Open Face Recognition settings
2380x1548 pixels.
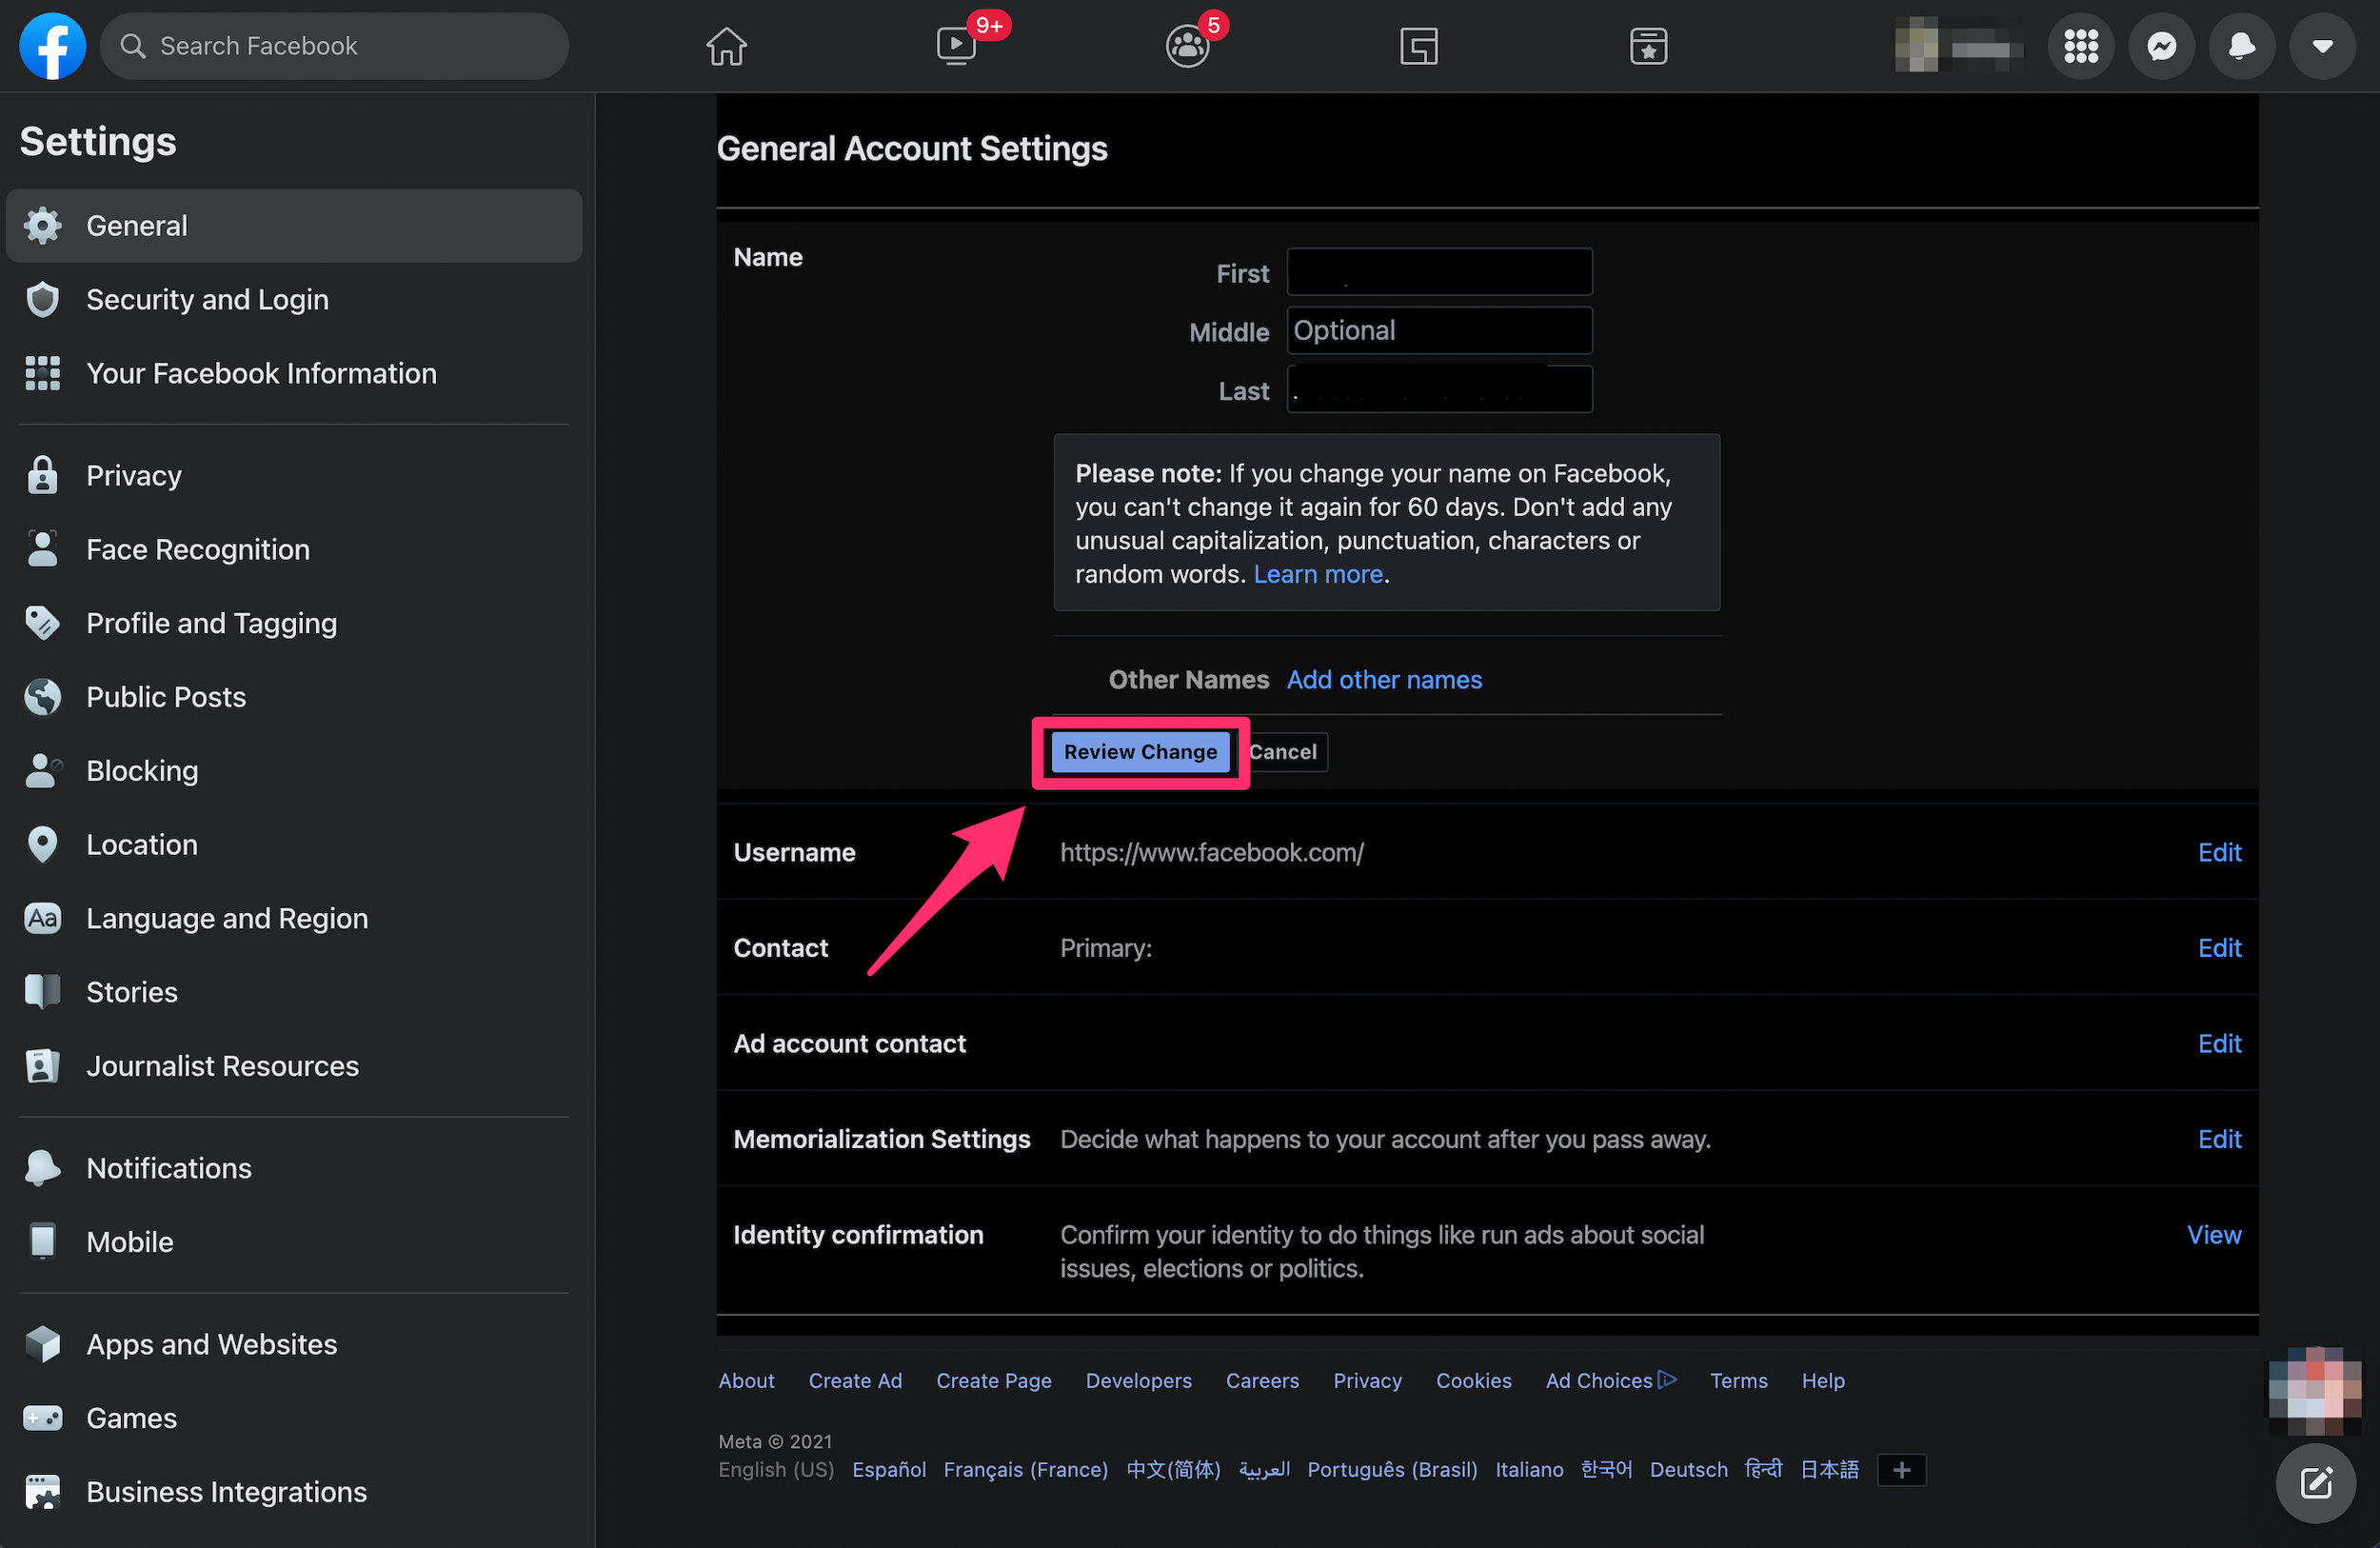pyautogui.click(x=294, y=549)
